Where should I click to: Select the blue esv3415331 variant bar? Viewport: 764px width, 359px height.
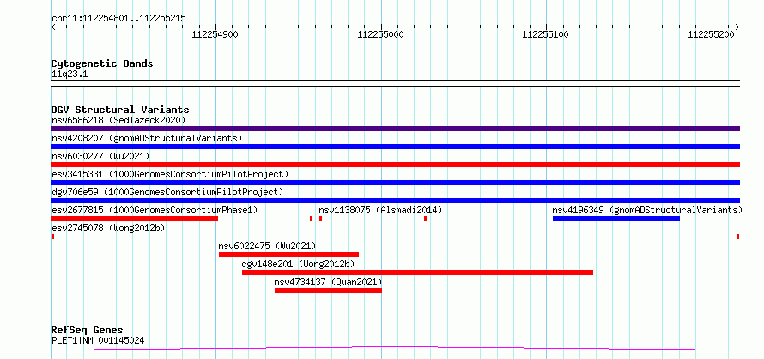pyautogui.click(x=395, y=182)
